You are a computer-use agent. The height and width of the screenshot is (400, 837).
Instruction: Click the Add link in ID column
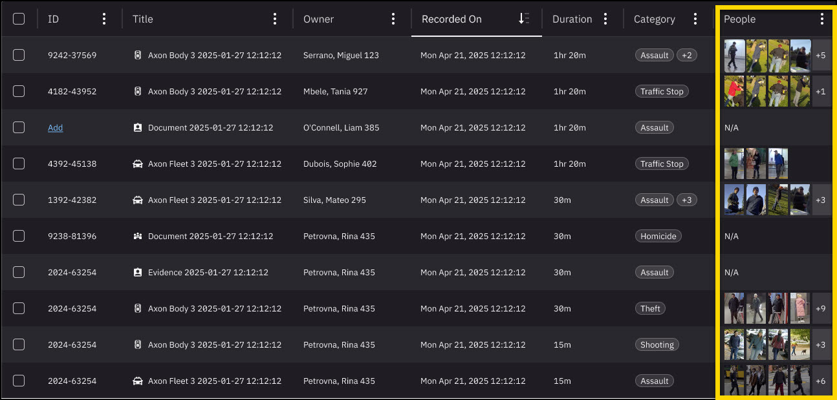55,127
